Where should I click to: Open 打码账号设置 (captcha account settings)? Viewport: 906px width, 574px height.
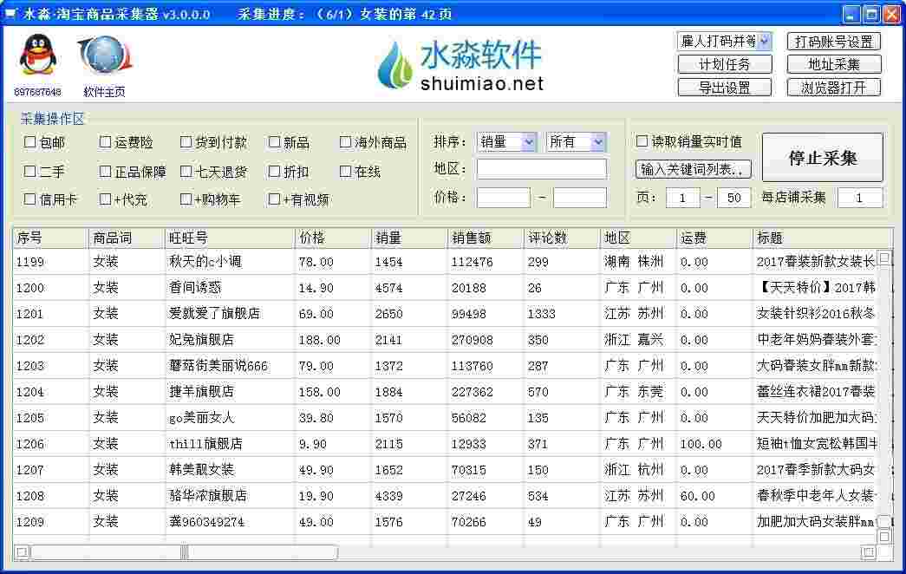(x=834, y=41)
